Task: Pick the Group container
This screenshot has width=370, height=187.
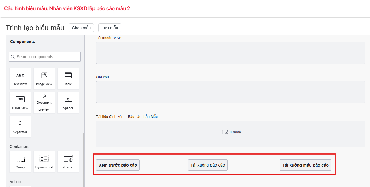Action: click(x=20, y=162)
